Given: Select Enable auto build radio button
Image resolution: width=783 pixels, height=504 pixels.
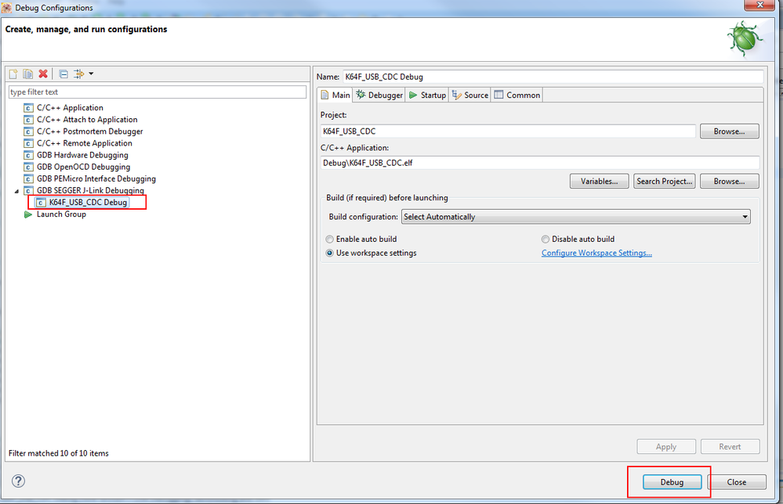Looking at the screenshot, I should (x=329, y=239).
